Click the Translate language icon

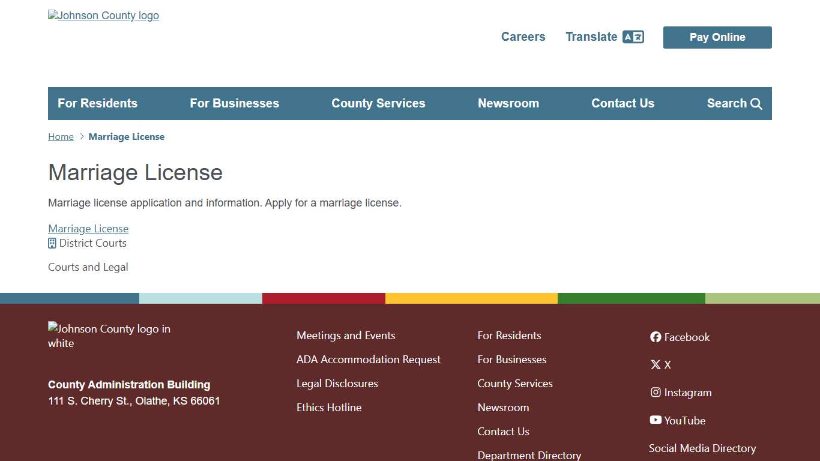634,37
